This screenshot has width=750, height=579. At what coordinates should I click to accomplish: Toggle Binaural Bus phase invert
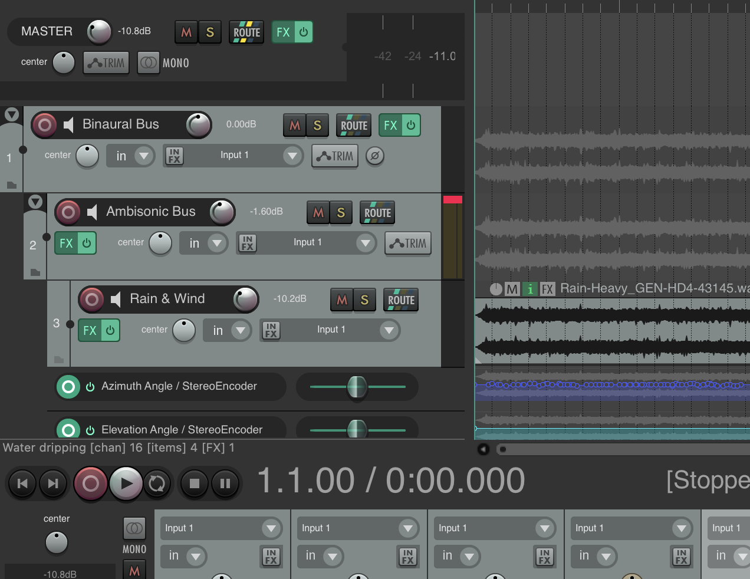pyautogui.click(x=375, y=156)
